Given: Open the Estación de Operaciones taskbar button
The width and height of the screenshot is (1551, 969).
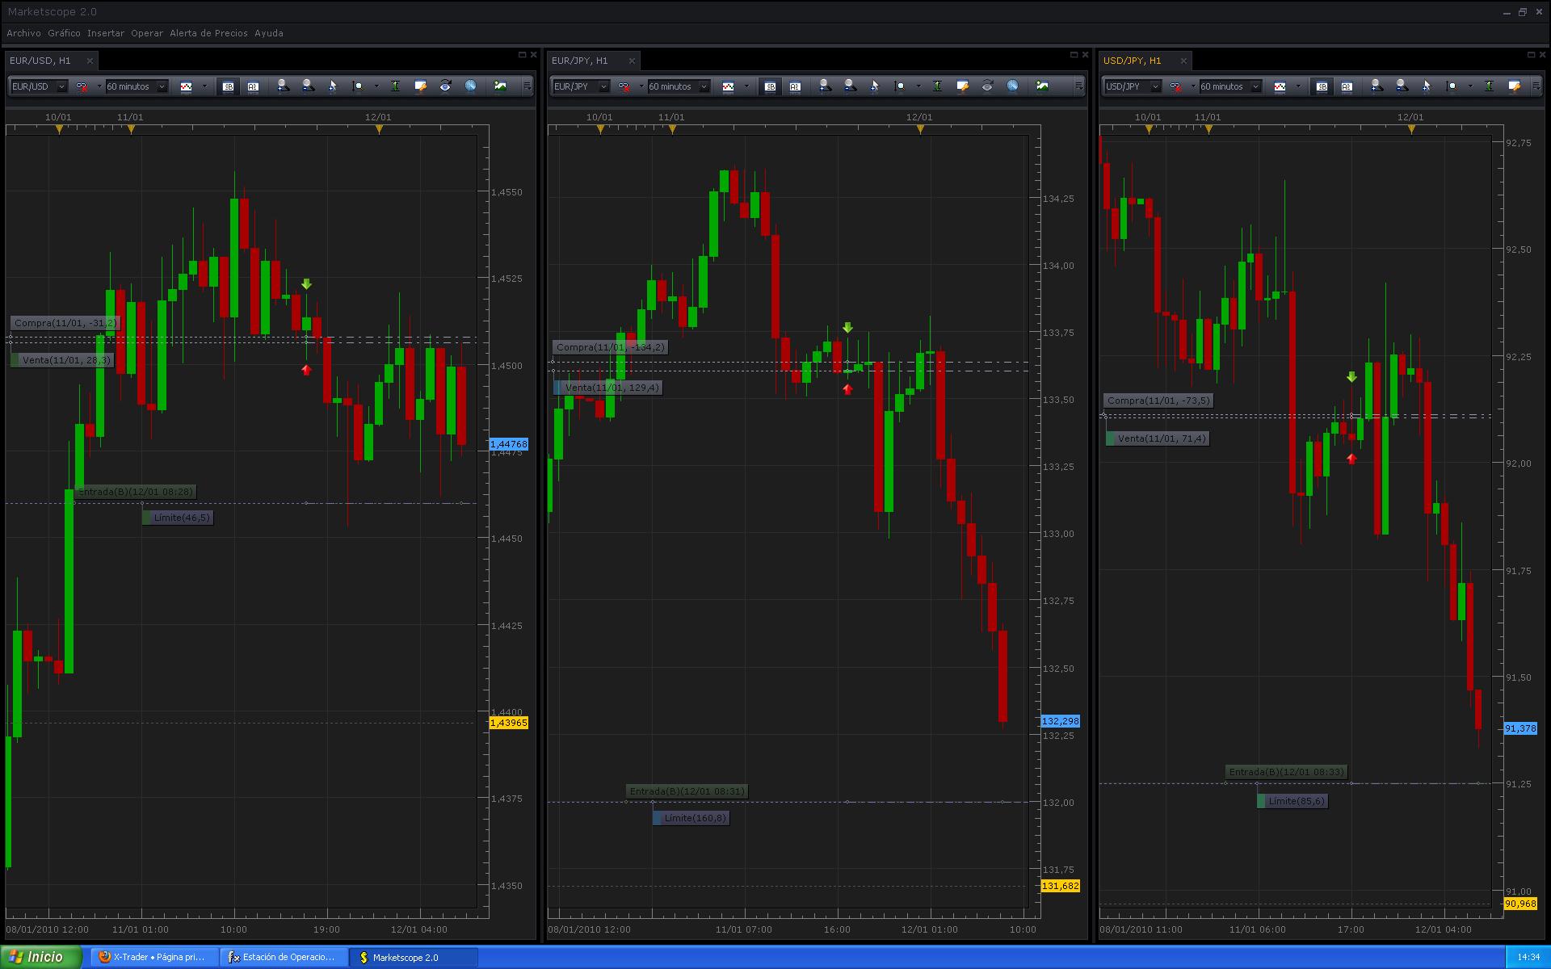Looking at the screenshot, I should 283,957.
